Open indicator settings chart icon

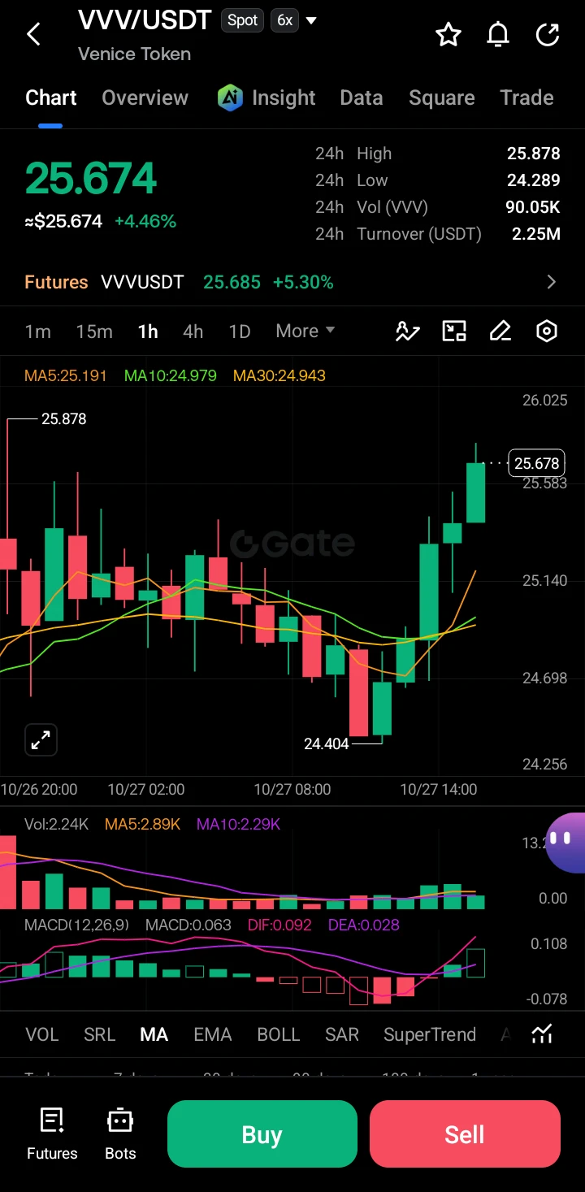pyautogui.click(x=542, y=1034)
